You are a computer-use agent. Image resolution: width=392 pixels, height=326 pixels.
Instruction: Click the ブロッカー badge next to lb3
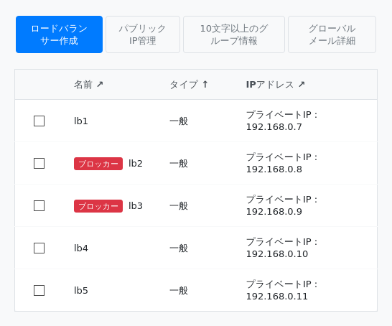(98, 206)
